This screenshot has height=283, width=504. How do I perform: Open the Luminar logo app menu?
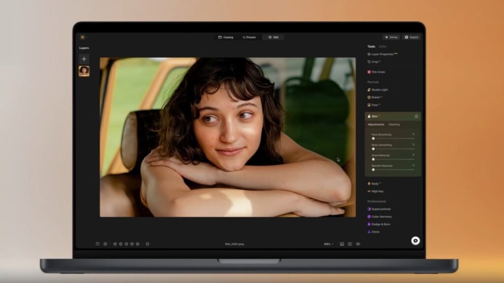[x=83, y=37]
